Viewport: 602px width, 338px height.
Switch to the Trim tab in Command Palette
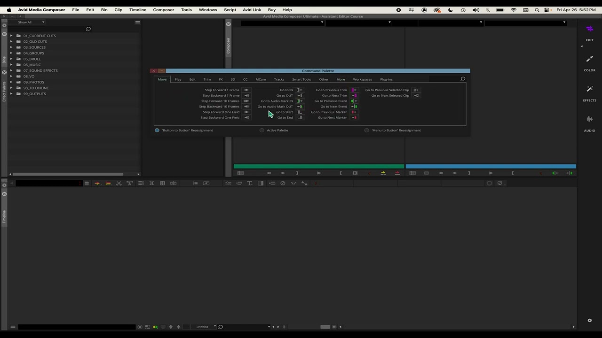click(207, 79)
